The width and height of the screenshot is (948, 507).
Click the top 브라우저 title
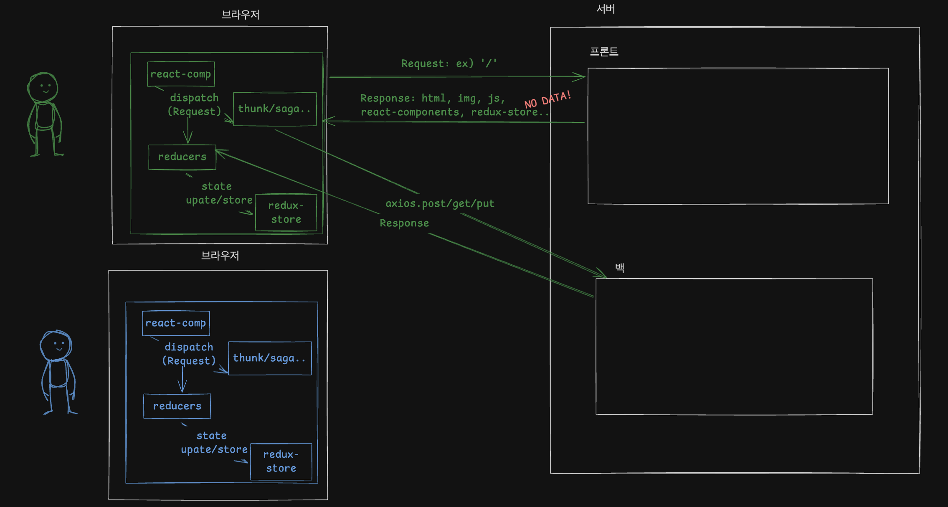pyautogui.click(x=241, y=15)
